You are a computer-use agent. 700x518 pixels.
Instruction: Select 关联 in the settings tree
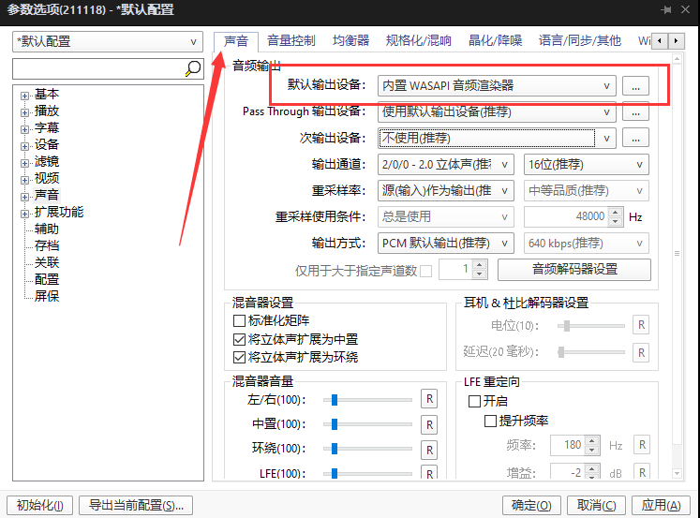coord(47,262)
